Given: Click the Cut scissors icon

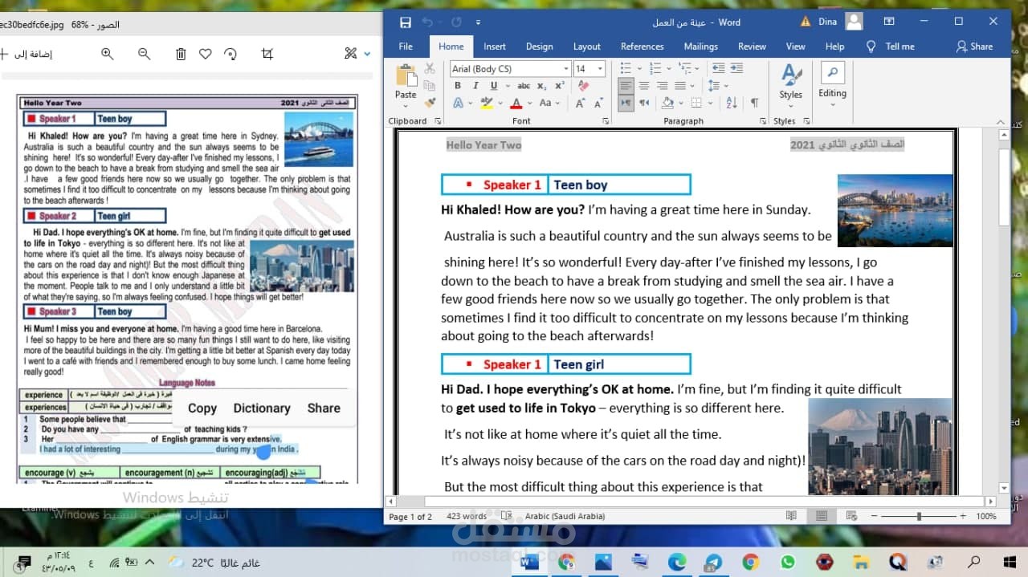Looking at the screenshot, I should point(430,69).
